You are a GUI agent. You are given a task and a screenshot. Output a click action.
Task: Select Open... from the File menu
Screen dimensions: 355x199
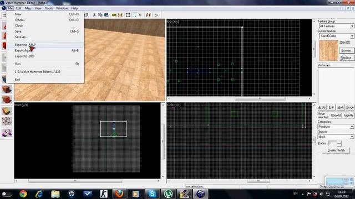click(45, 20)
